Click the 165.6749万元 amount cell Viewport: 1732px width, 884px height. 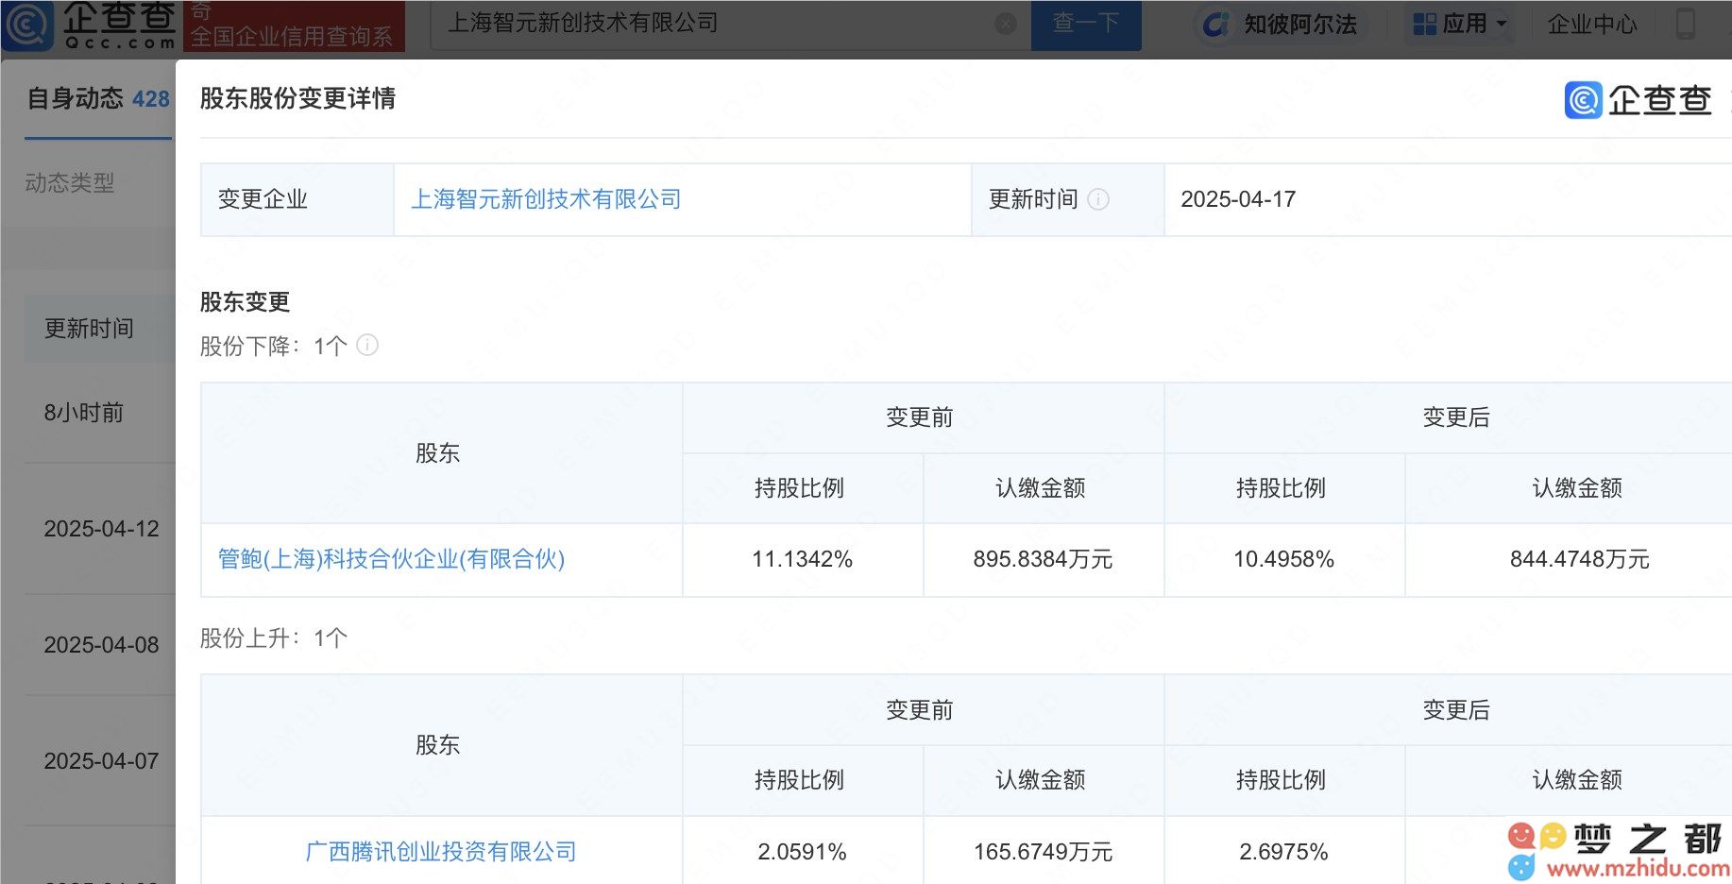click(x=1043, y=852)
